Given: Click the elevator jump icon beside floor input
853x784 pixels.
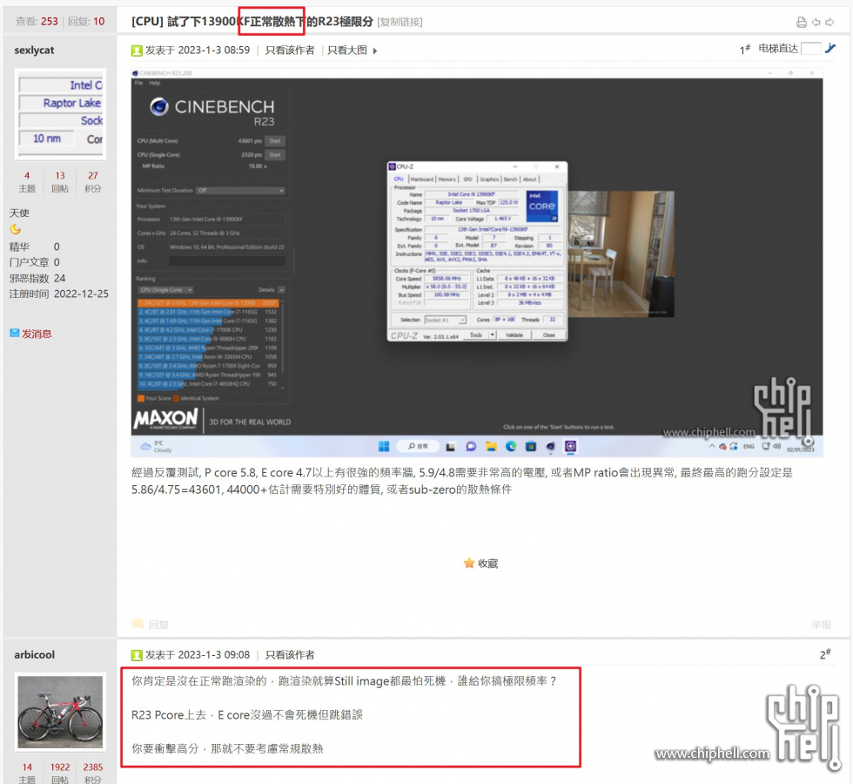Looking at the screenshot, I should [x=830, y=49].
